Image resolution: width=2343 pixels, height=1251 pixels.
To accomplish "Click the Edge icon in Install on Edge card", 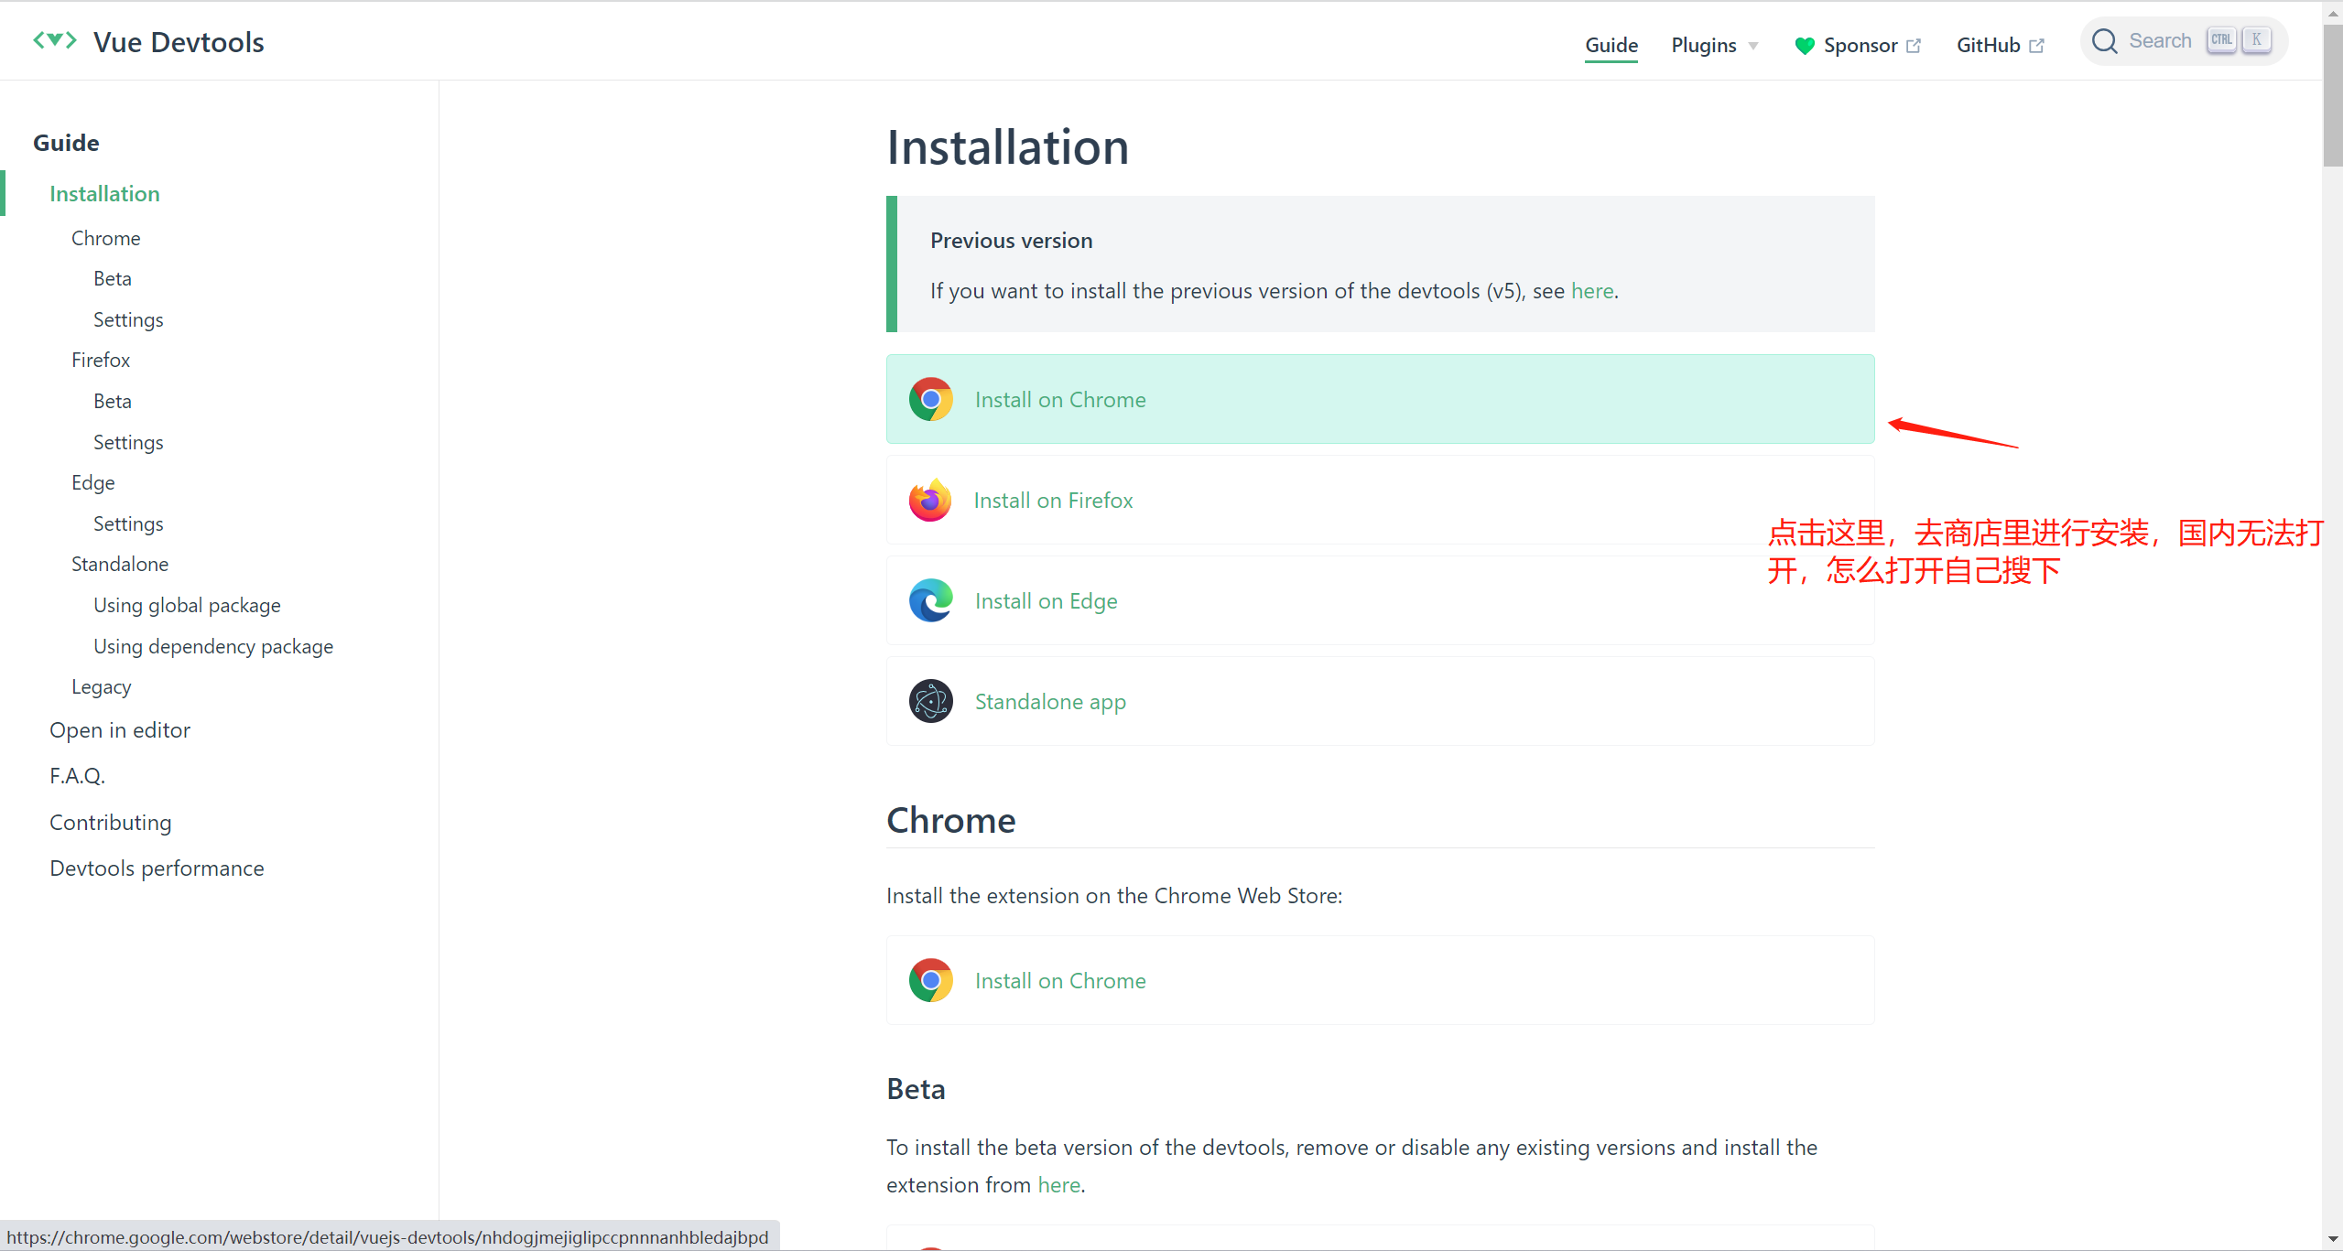I will tap(931, 600).
